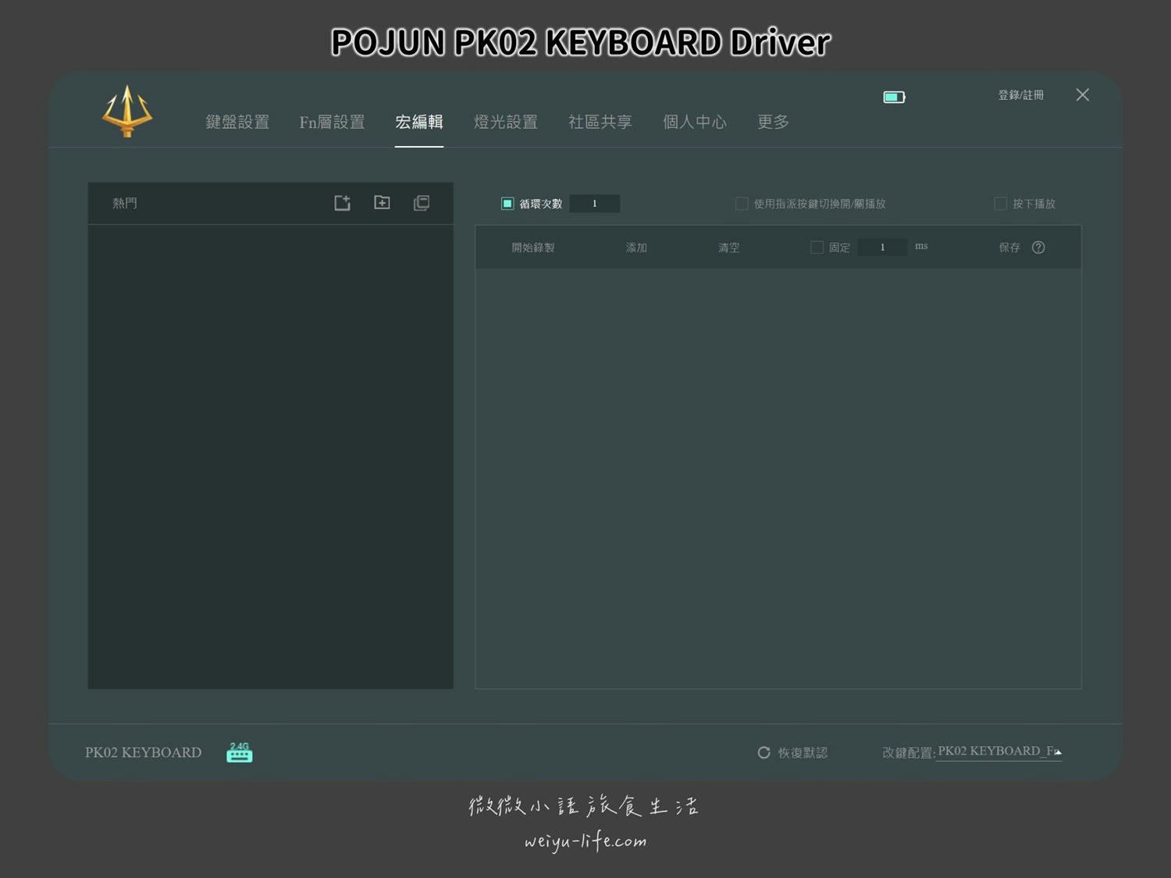Open the 更多 tab
The width and height of the screenshot is (1171, 878).
click(773, 122)
